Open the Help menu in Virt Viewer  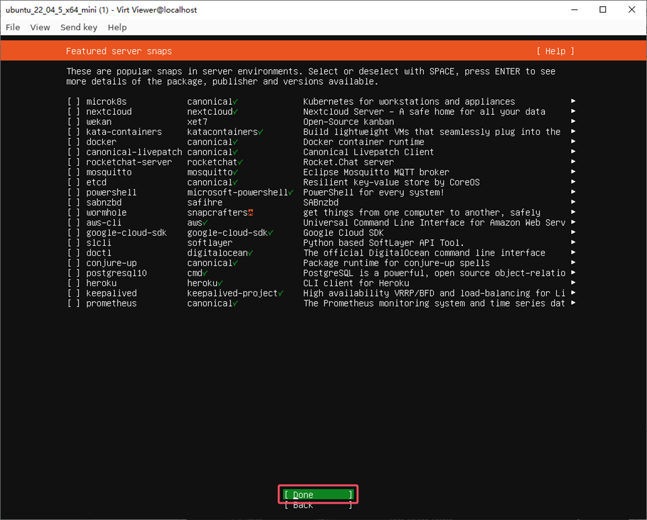pyautogui.click(x=117, y=28)
